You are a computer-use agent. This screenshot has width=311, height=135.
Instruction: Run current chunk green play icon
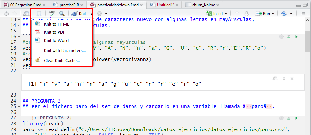tap(296, 37)
